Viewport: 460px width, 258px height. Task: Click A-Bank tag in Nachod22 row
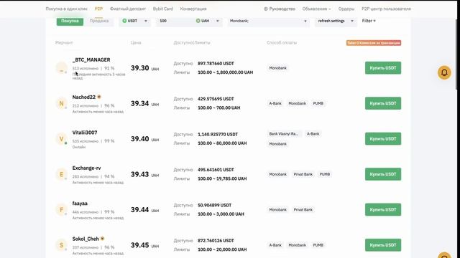tap(275, 103)
